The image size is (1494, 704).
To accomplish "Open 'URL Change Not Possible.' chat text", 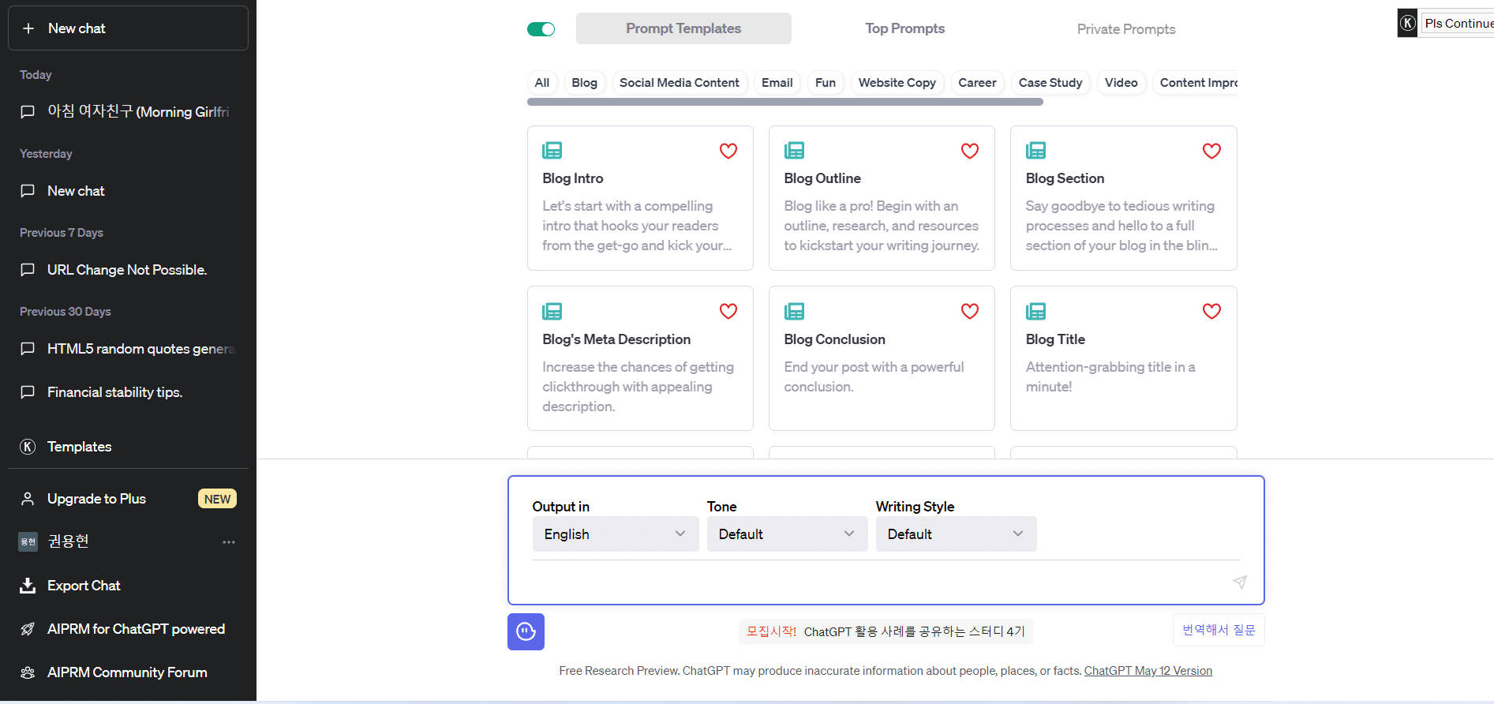I will tap(127, 270).
